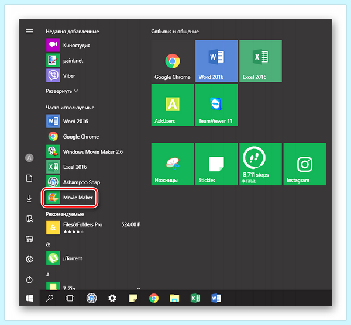
Task: Open Documents from the Start sidebar
Action: (x=29, y=178)
